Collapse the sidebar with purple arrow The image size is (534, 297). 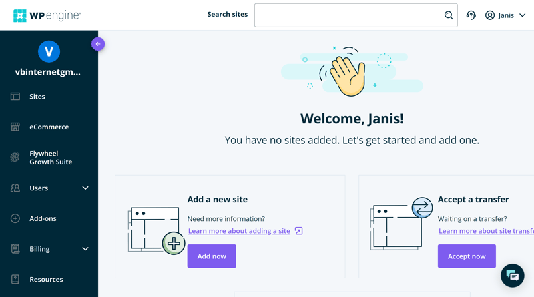(98, 44)
